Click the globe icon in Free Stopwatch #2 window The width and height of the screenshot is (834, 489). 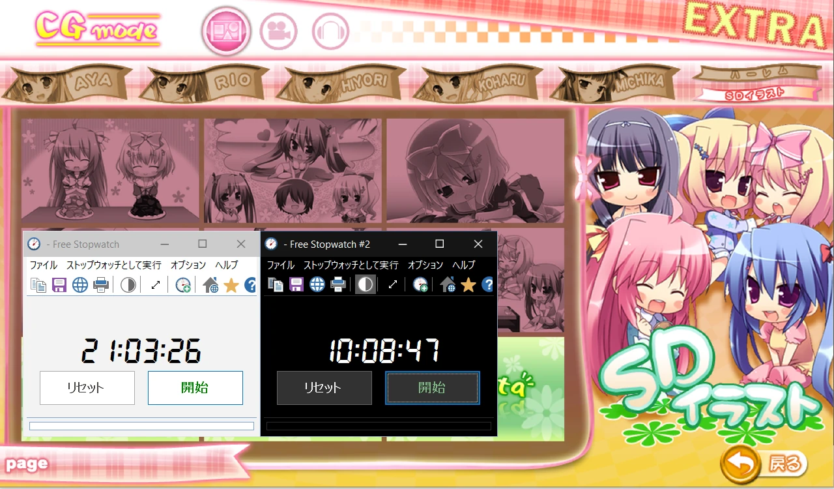[317, 284]
